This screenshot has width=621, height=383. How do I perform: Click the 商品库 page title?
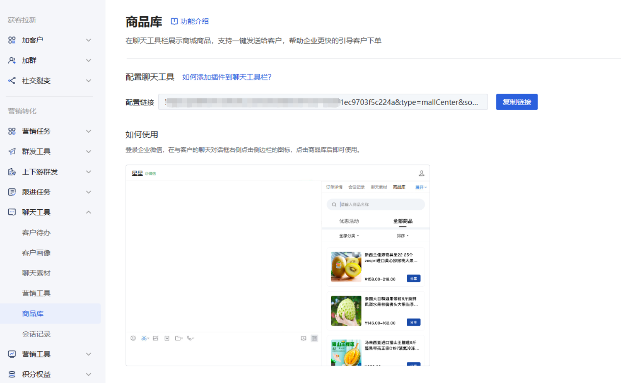[144, 22]
